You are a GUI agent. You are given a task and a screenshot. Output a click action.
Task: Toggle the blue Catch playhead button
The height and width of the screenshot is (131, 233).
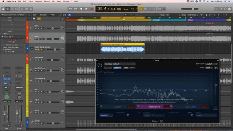coord(70,15)
